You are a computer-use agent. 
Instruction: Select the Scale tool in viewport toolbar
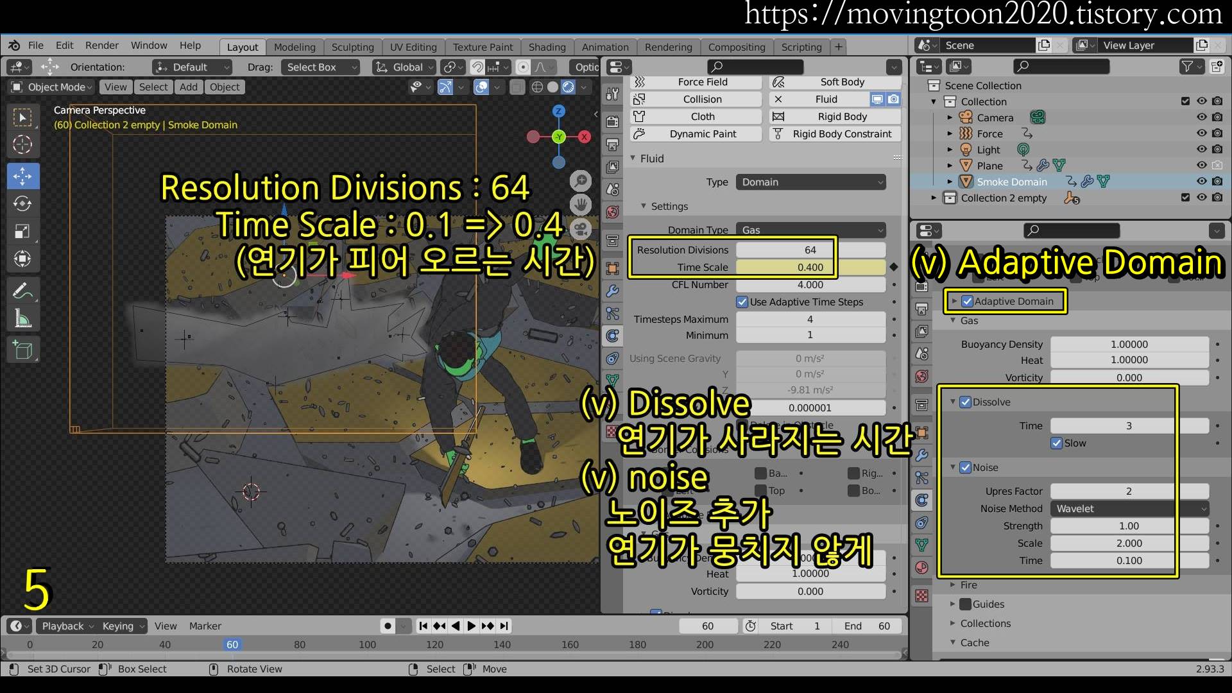22,231
